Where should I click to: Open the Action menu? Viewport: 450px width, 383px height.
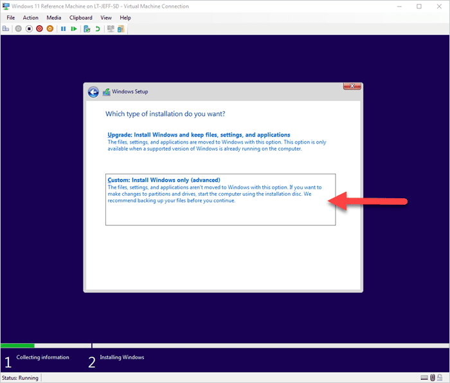coord(30,18)
